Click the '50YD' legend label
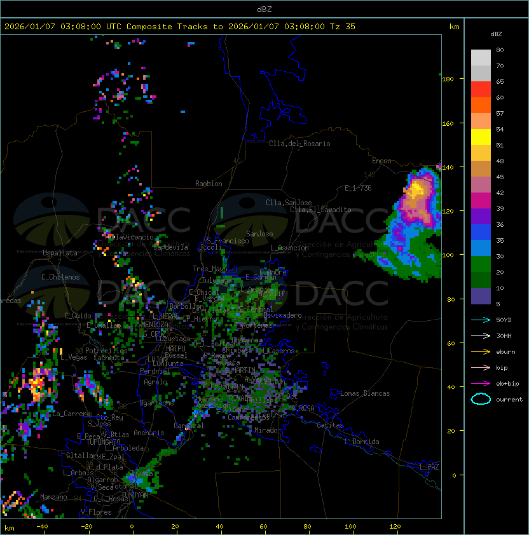Image resolution: width=529 pixels, height=535 pixels. pyautogui.click(x=504, y=320)
